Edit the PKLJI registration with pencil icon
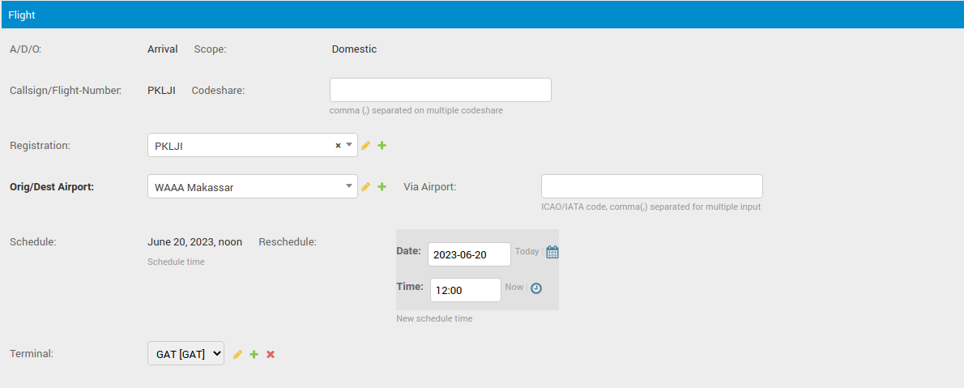964x388 pixels. coord(365,146)
